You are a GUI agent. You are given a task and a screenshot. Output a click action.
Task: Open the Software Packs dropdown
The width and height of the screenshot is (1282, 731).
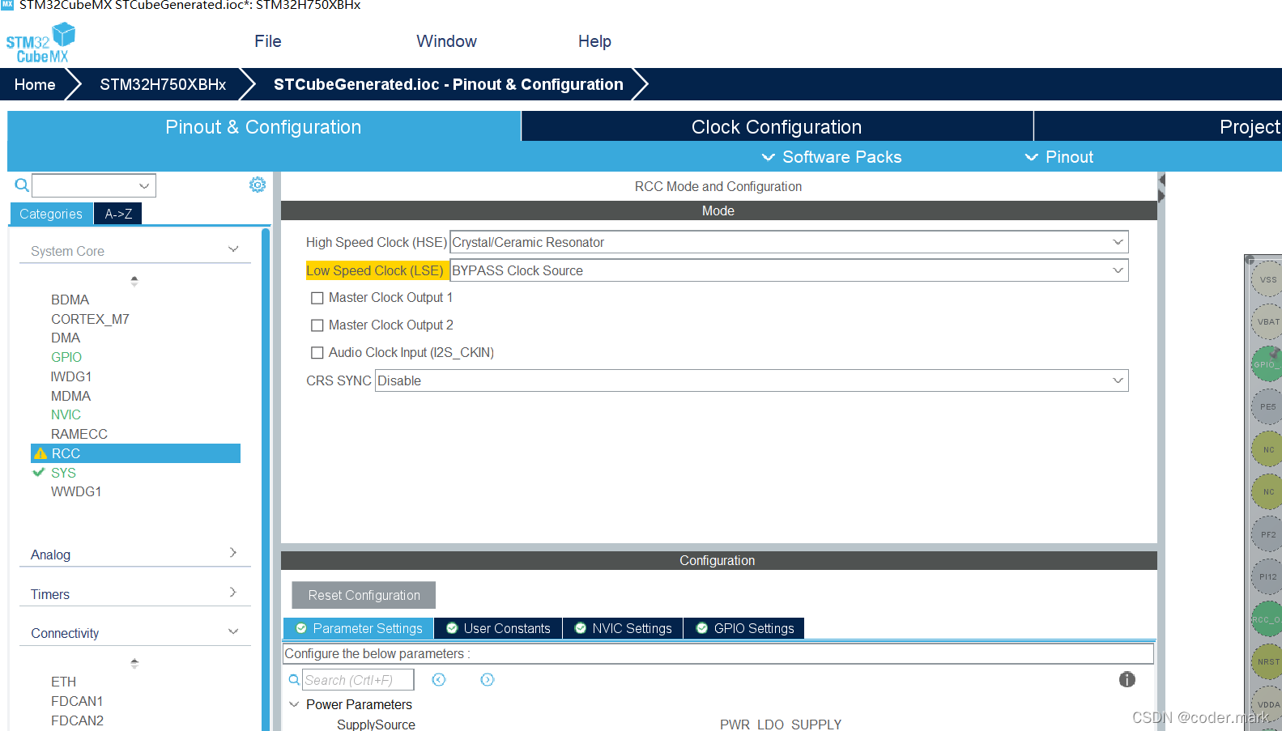coord(832,157)
